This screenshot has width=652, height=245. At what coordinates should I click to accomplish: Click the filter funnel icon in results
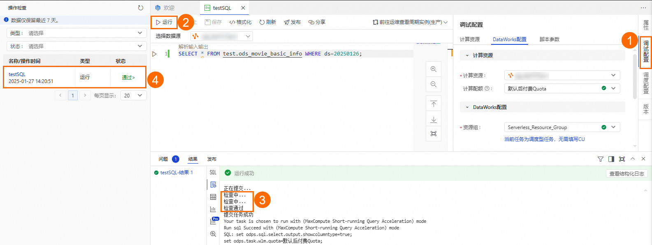[601, 159]
